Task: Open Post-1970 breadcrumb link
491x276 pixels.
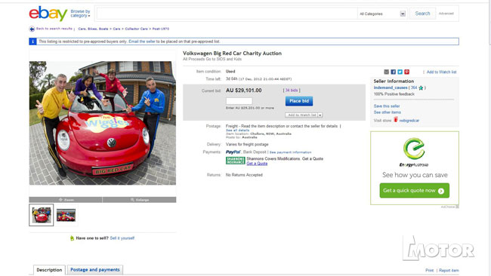Action: (161, 29)
